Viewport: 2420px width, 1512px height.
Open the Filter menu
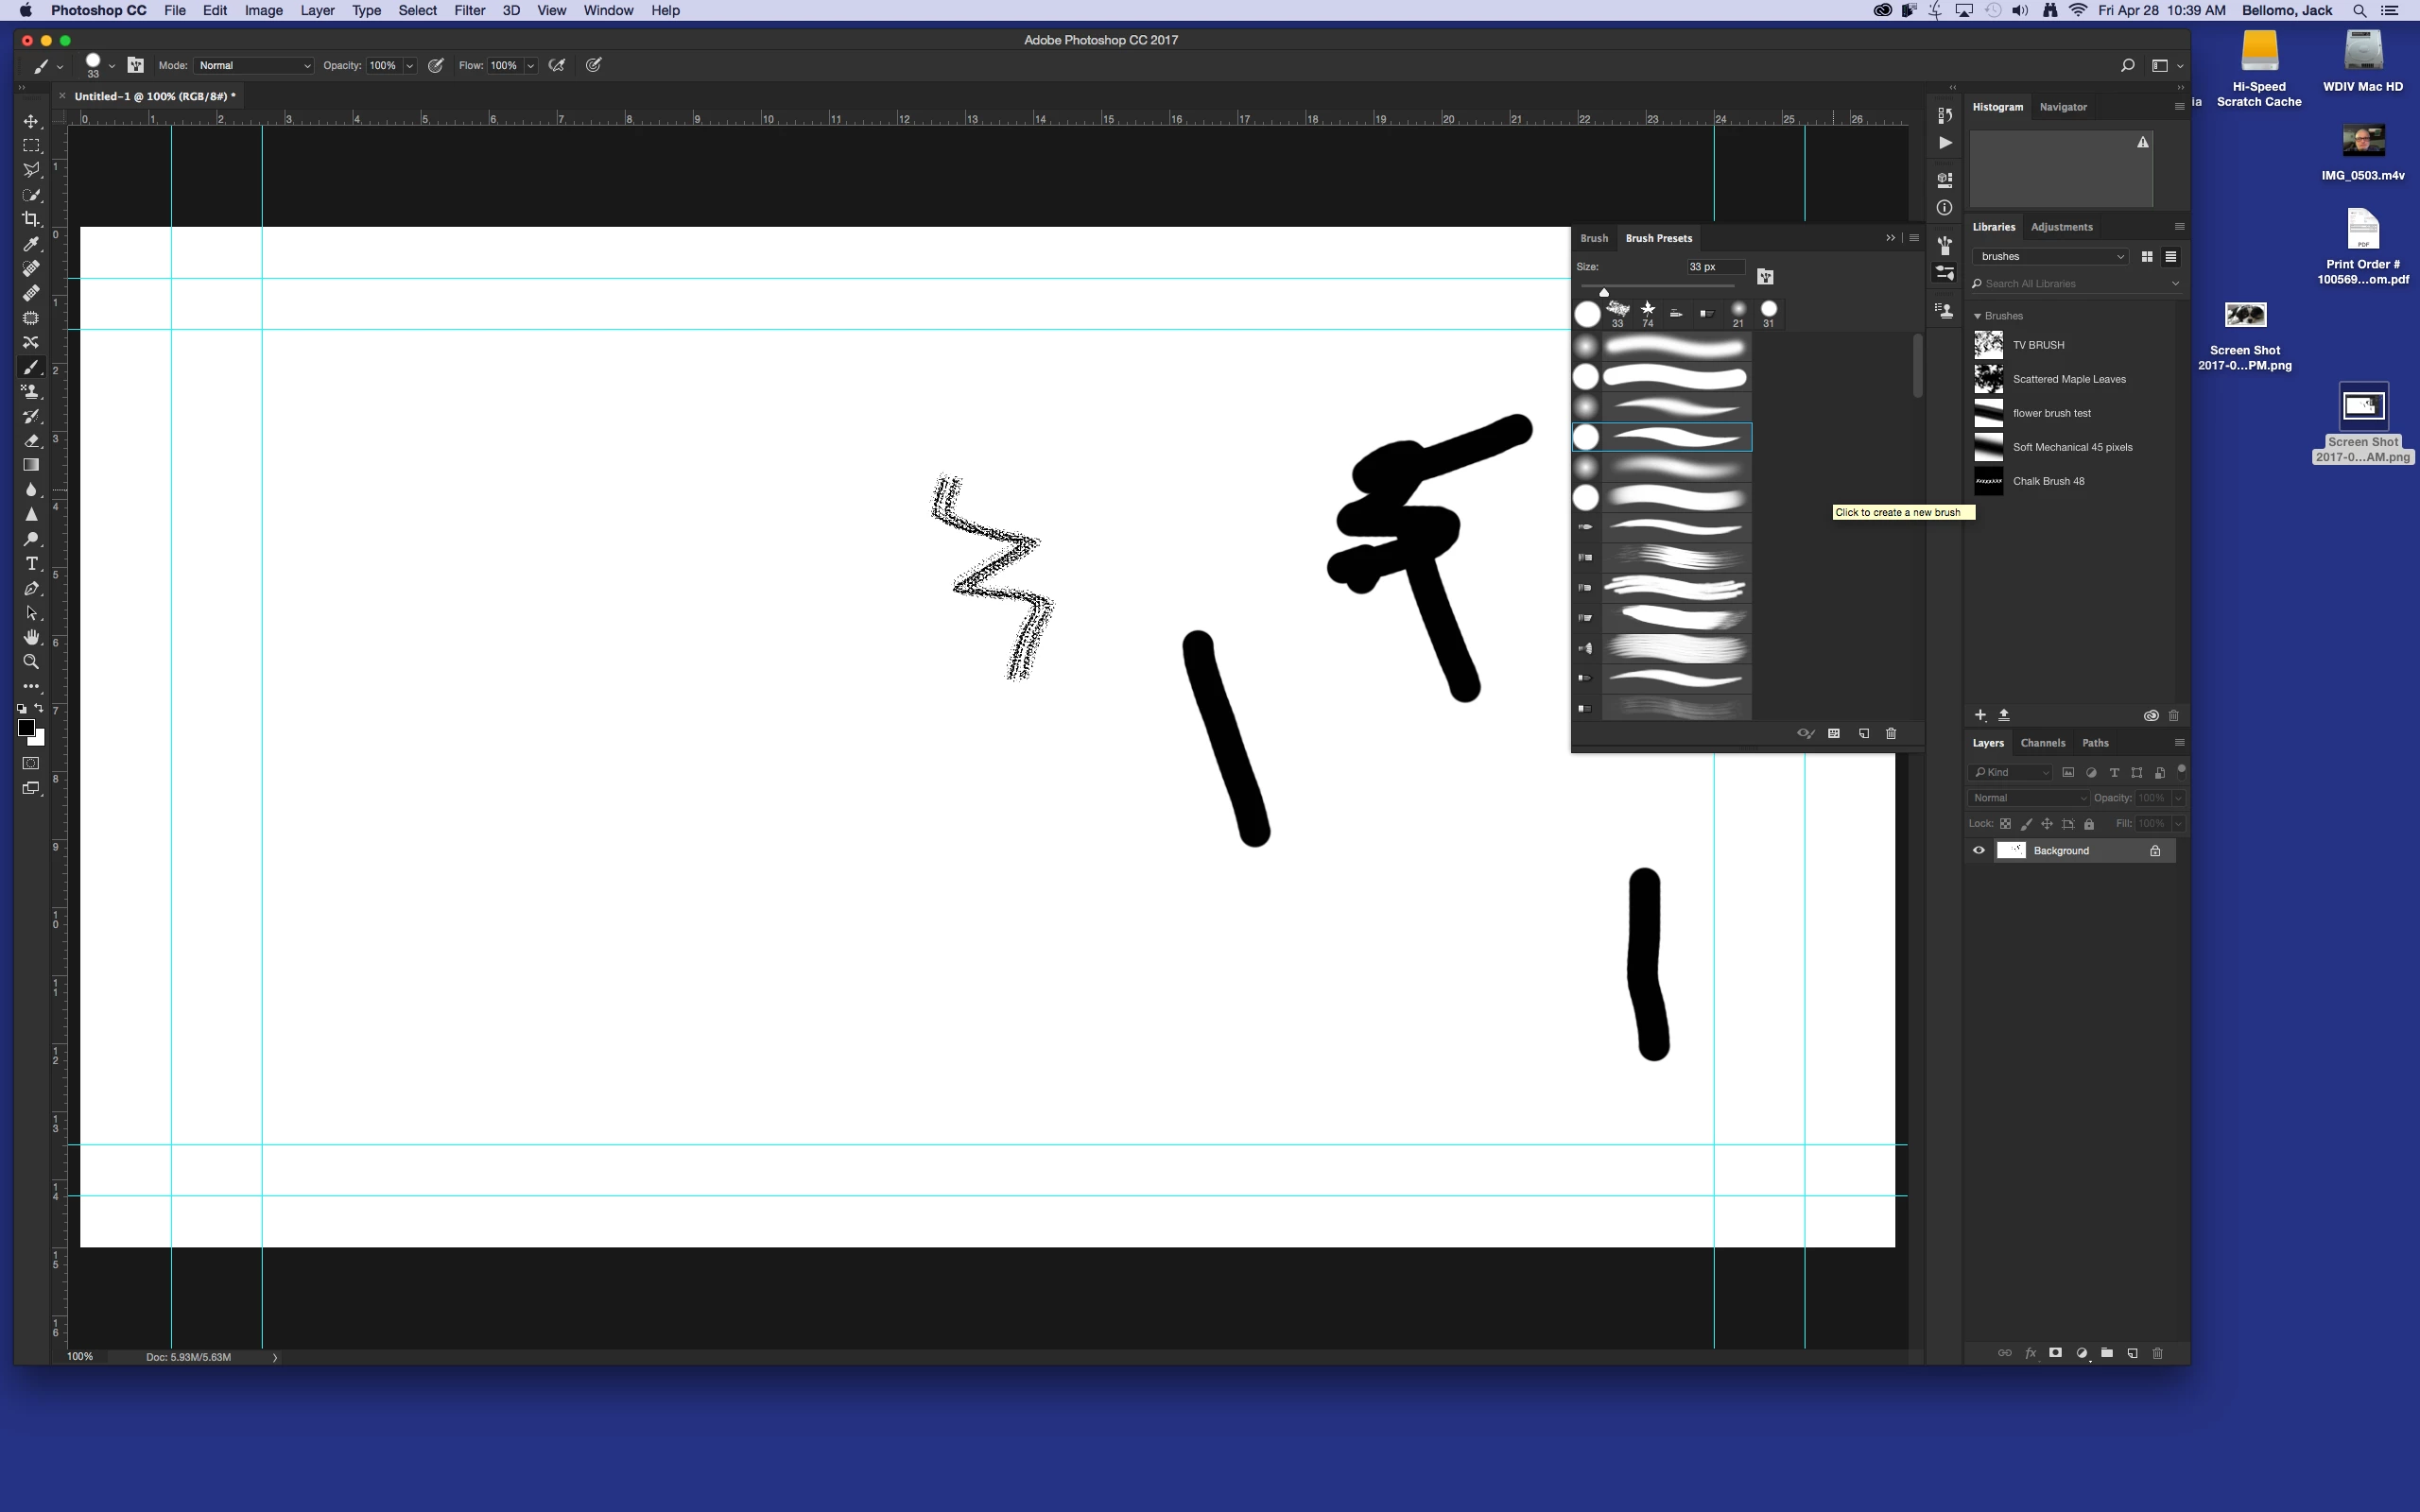click(469, 10)
